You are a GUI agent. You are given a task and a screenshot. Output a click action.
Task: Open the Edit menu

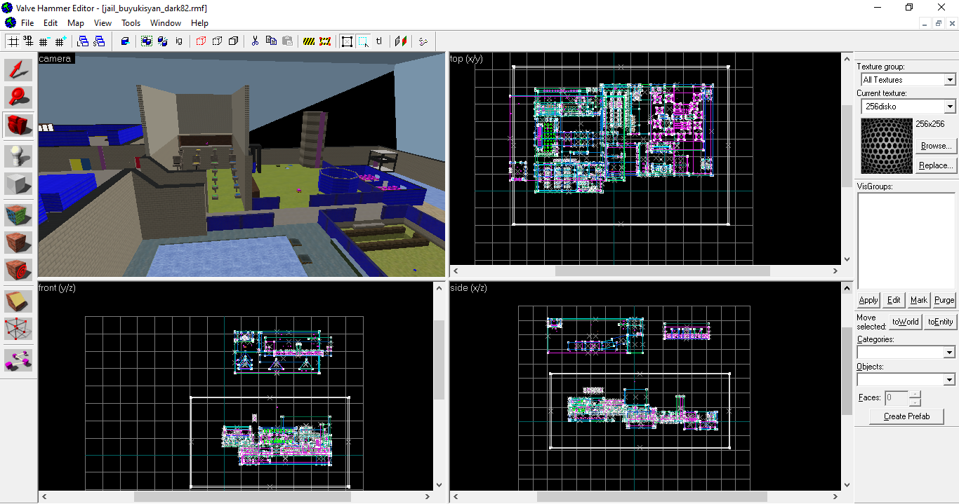pos(51,23)
